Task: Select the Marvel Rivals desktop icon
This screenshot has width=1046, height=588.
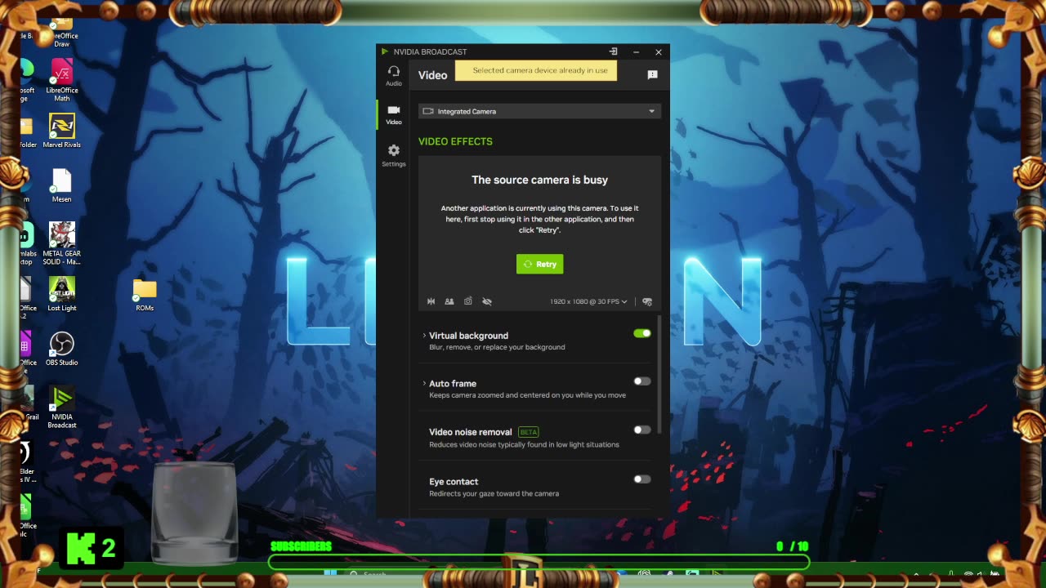Action: [x=62, y=131]
